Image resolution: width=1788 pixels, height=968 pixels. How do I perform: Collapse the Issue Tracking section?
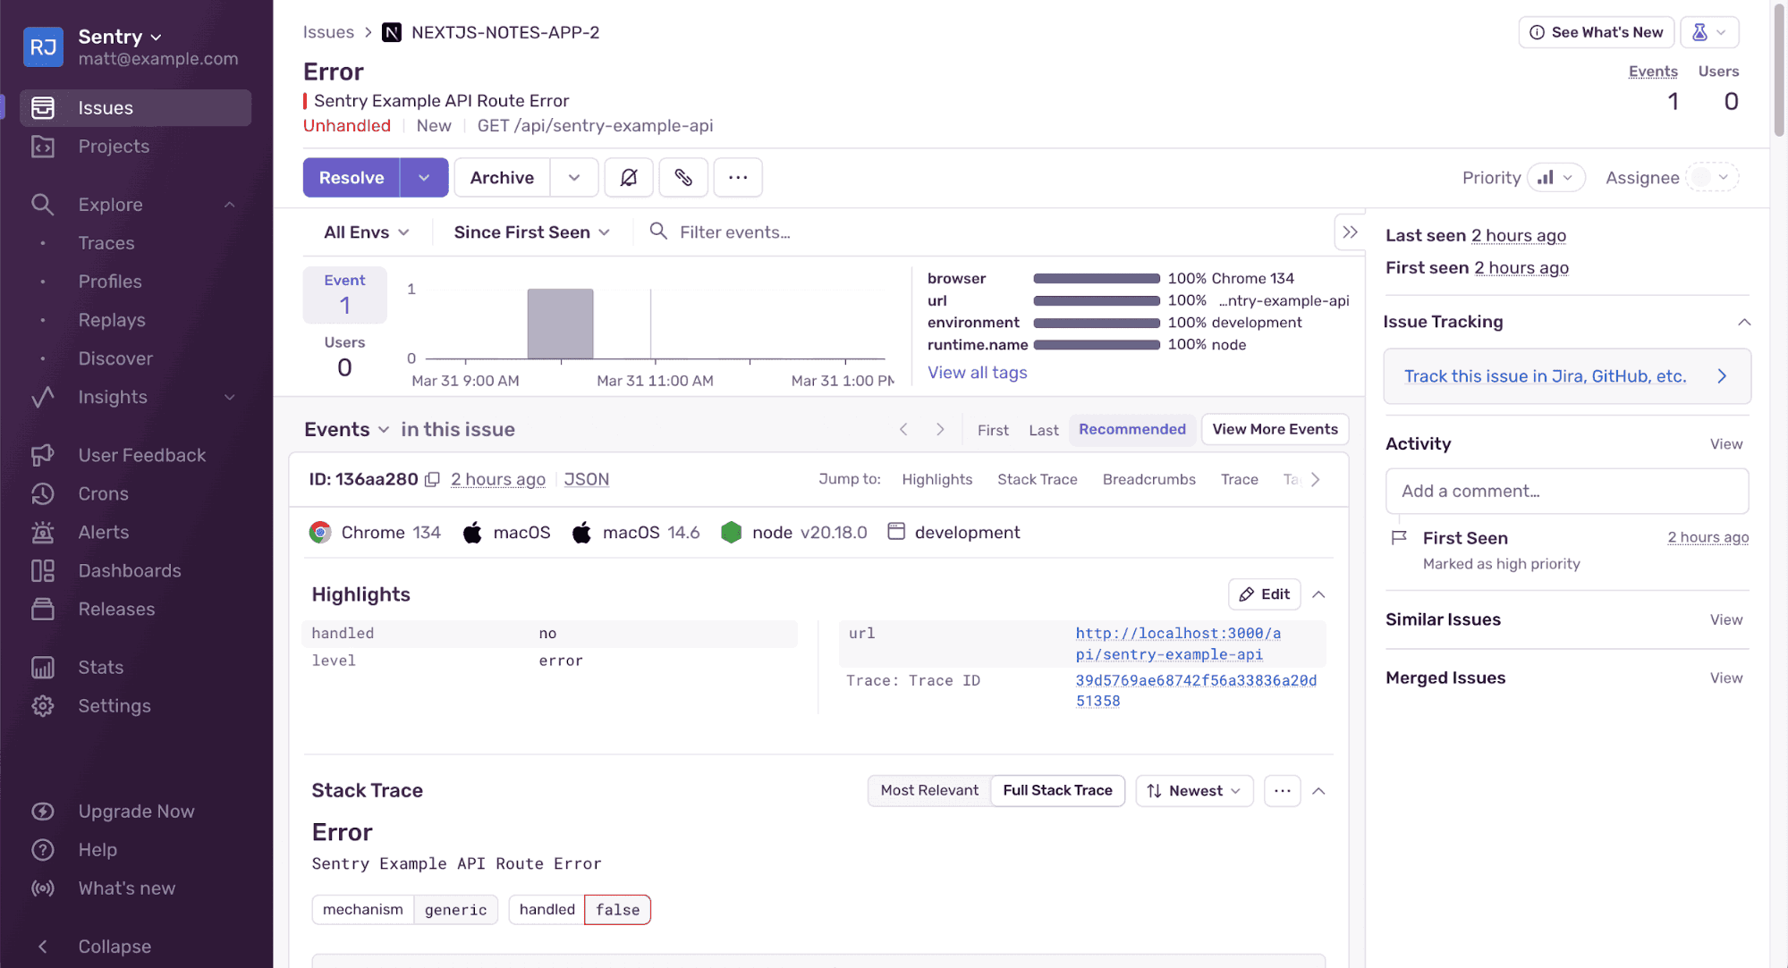(x=1743, y=323)
